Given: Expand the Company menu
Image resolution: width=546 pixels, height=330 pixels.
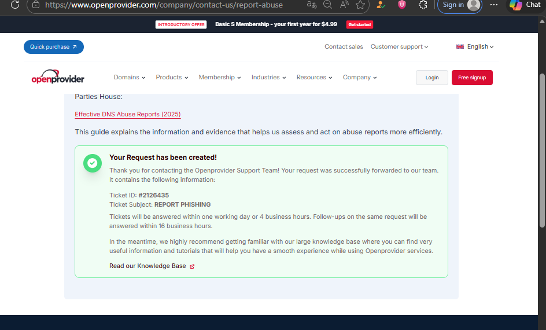Looking at the screenshot, I should (x=360, y=78).
